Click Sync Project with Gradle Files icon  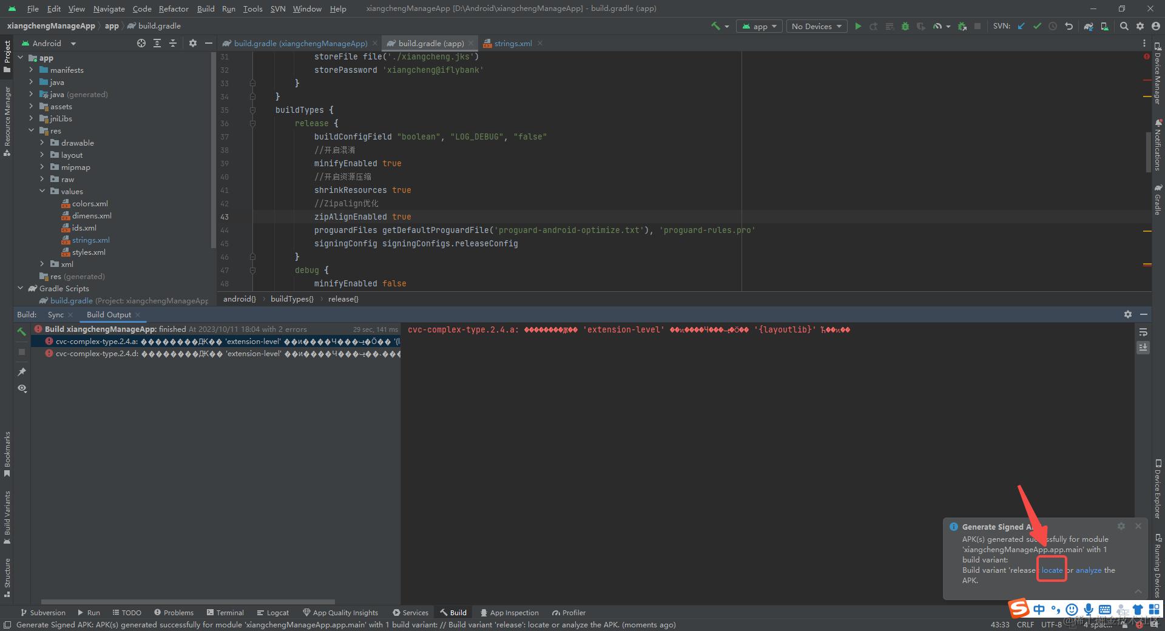coord(1089,26)
